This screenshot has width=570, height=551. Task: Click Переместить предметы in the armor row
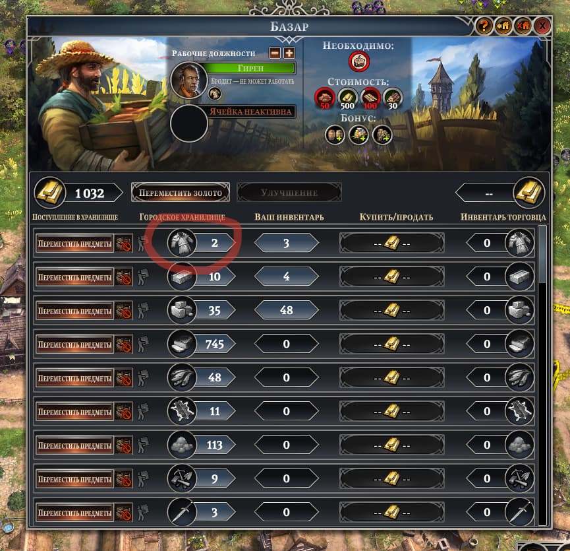pos(74,243)
